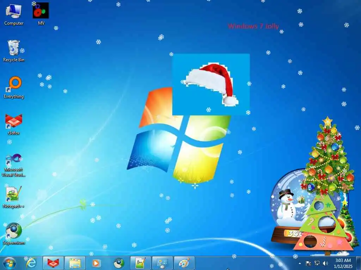
Task: Open Windows Explorer from the taskbar
Action: coord(75,263)
